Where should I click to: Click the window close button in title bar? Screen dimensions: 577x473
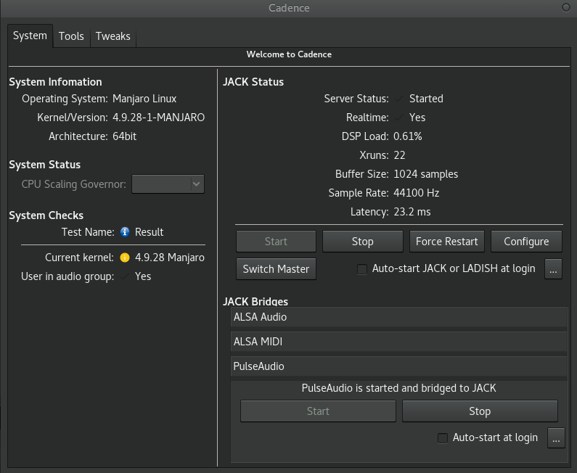tap(565, 7)
